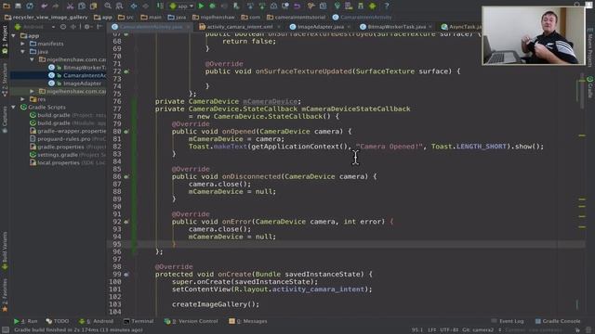Screen dimensions: 595x334
Task: Click the nigelhenshaw breadcrumb folder
Action: pyautogui.click(x=213, y=17)
